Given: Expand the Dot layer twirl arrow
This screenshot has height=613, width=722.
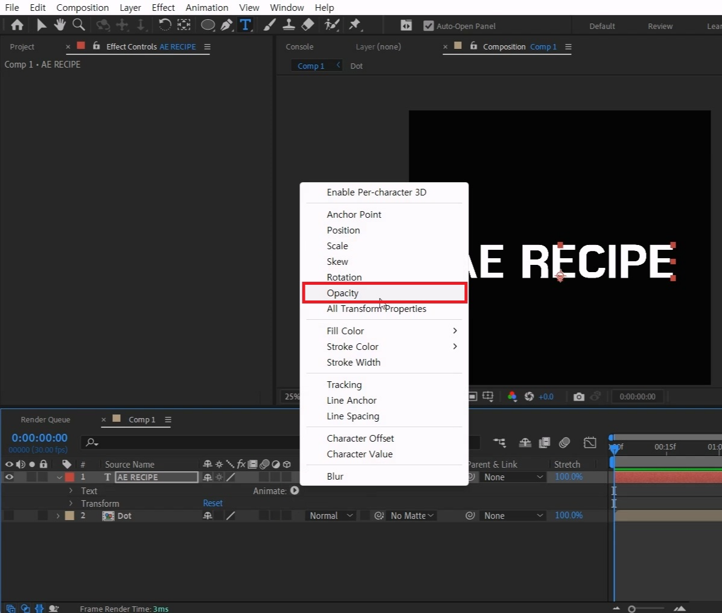Looking at the screenshot, I should [x=58, y=516].
